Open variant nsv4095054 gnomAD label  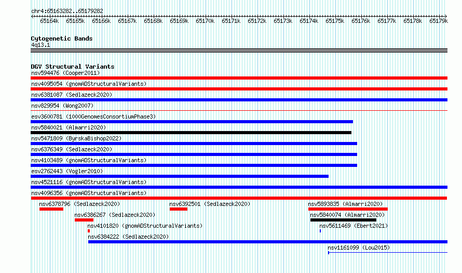pos(89,84)
